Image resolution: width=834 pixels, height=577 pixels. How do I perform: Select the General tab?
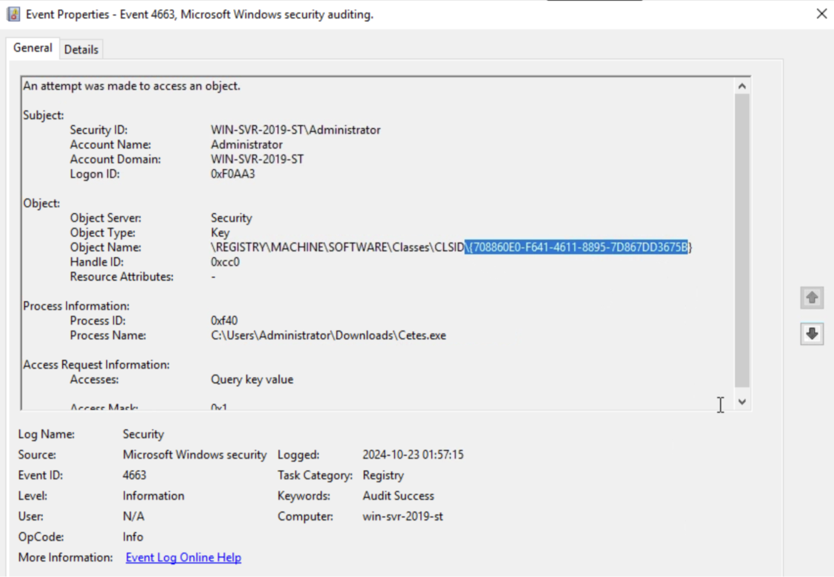click(x=33, y=48)
